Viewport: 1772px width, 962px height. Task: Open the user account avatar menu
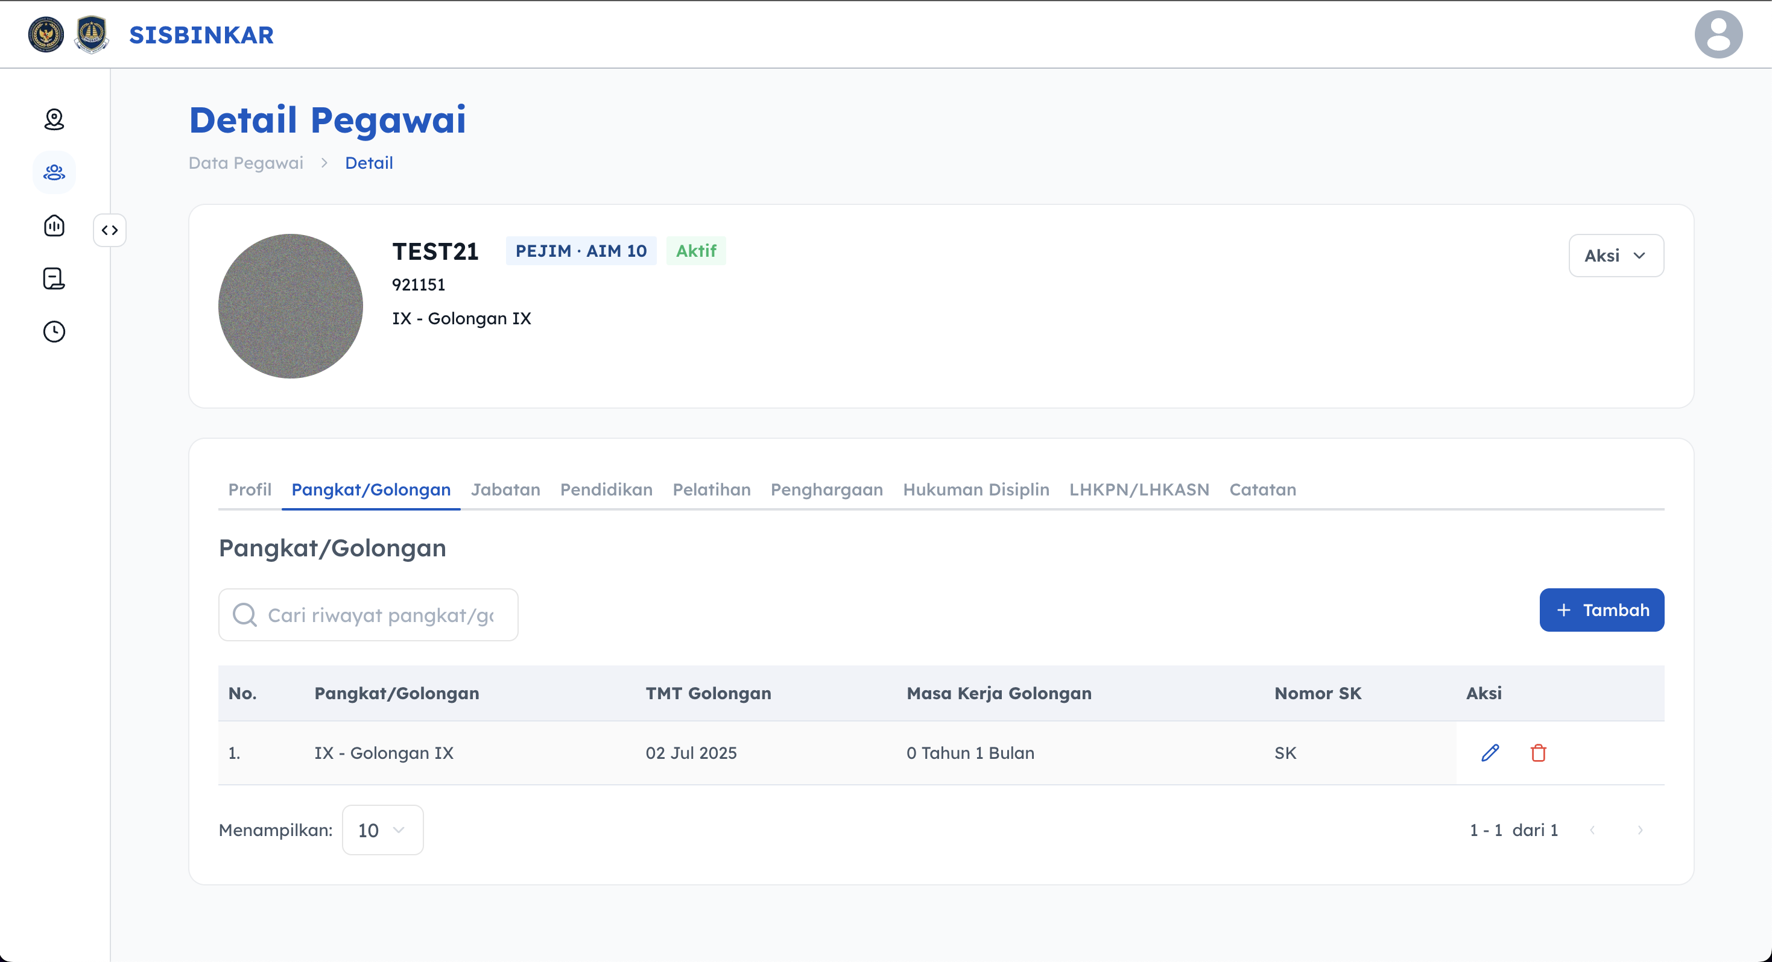tap(1718, 34)
